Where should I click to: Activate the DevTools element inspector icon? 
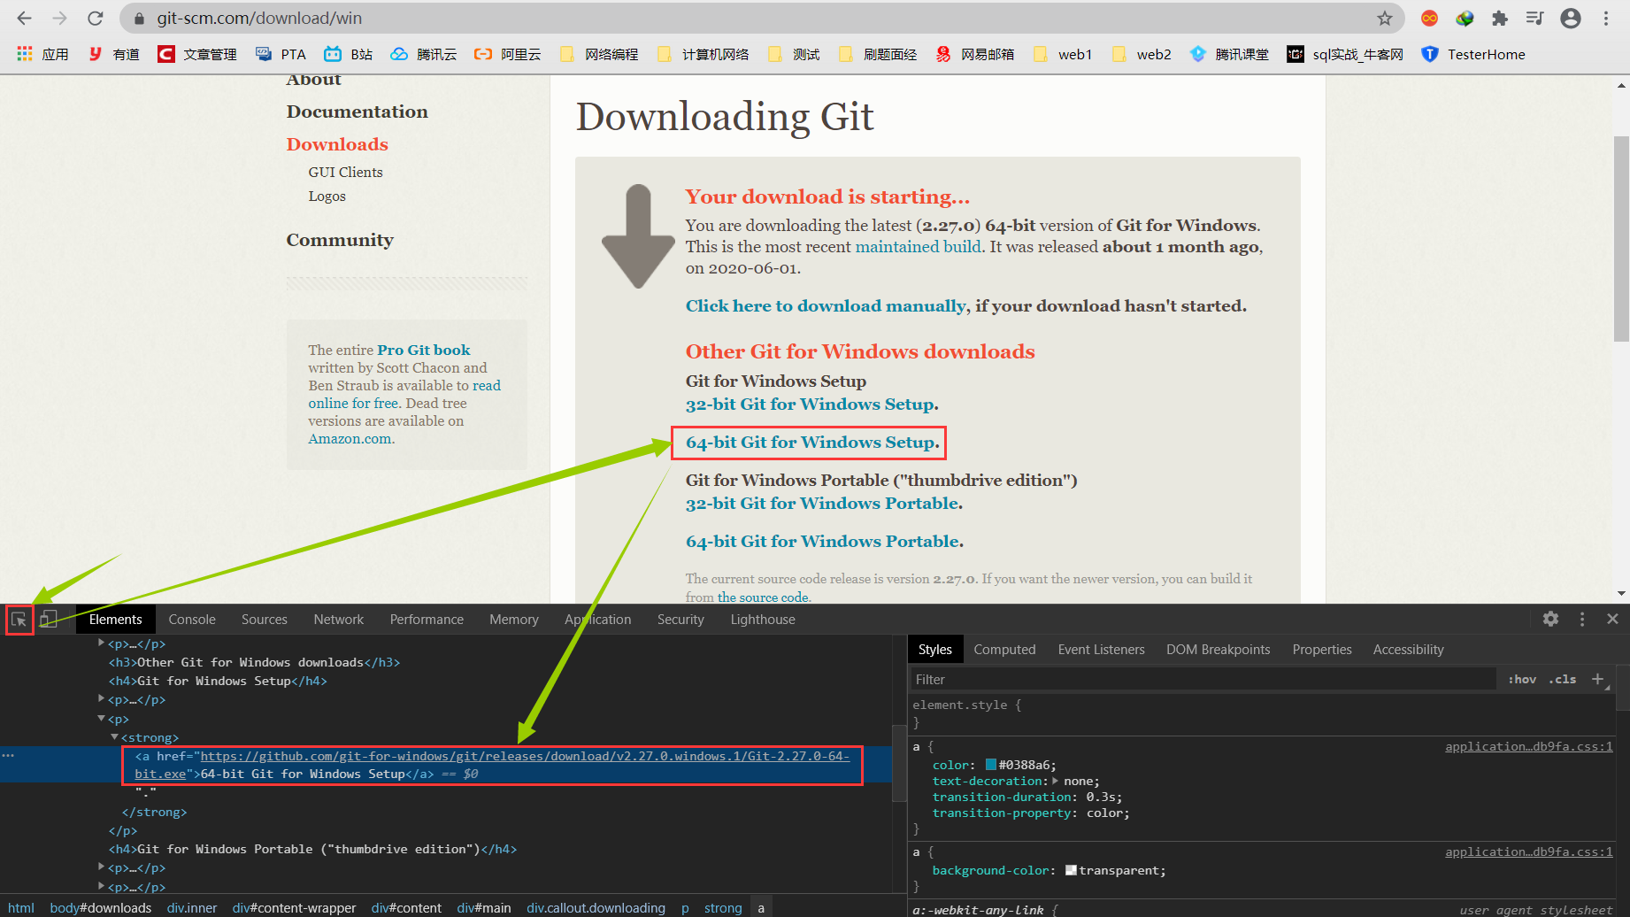pos(19,620)
